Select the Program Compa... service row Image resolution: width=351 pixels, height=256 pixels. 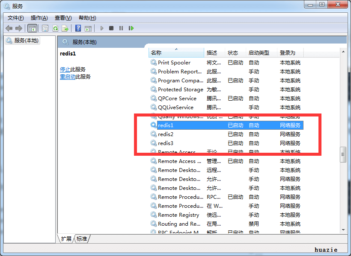(x=226, y=81)
